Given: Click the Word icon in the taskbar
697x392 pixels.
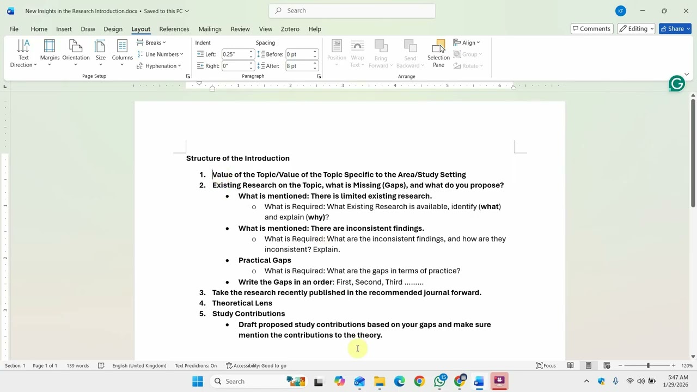Looking at the screenshot, I should tap(479, 381).
